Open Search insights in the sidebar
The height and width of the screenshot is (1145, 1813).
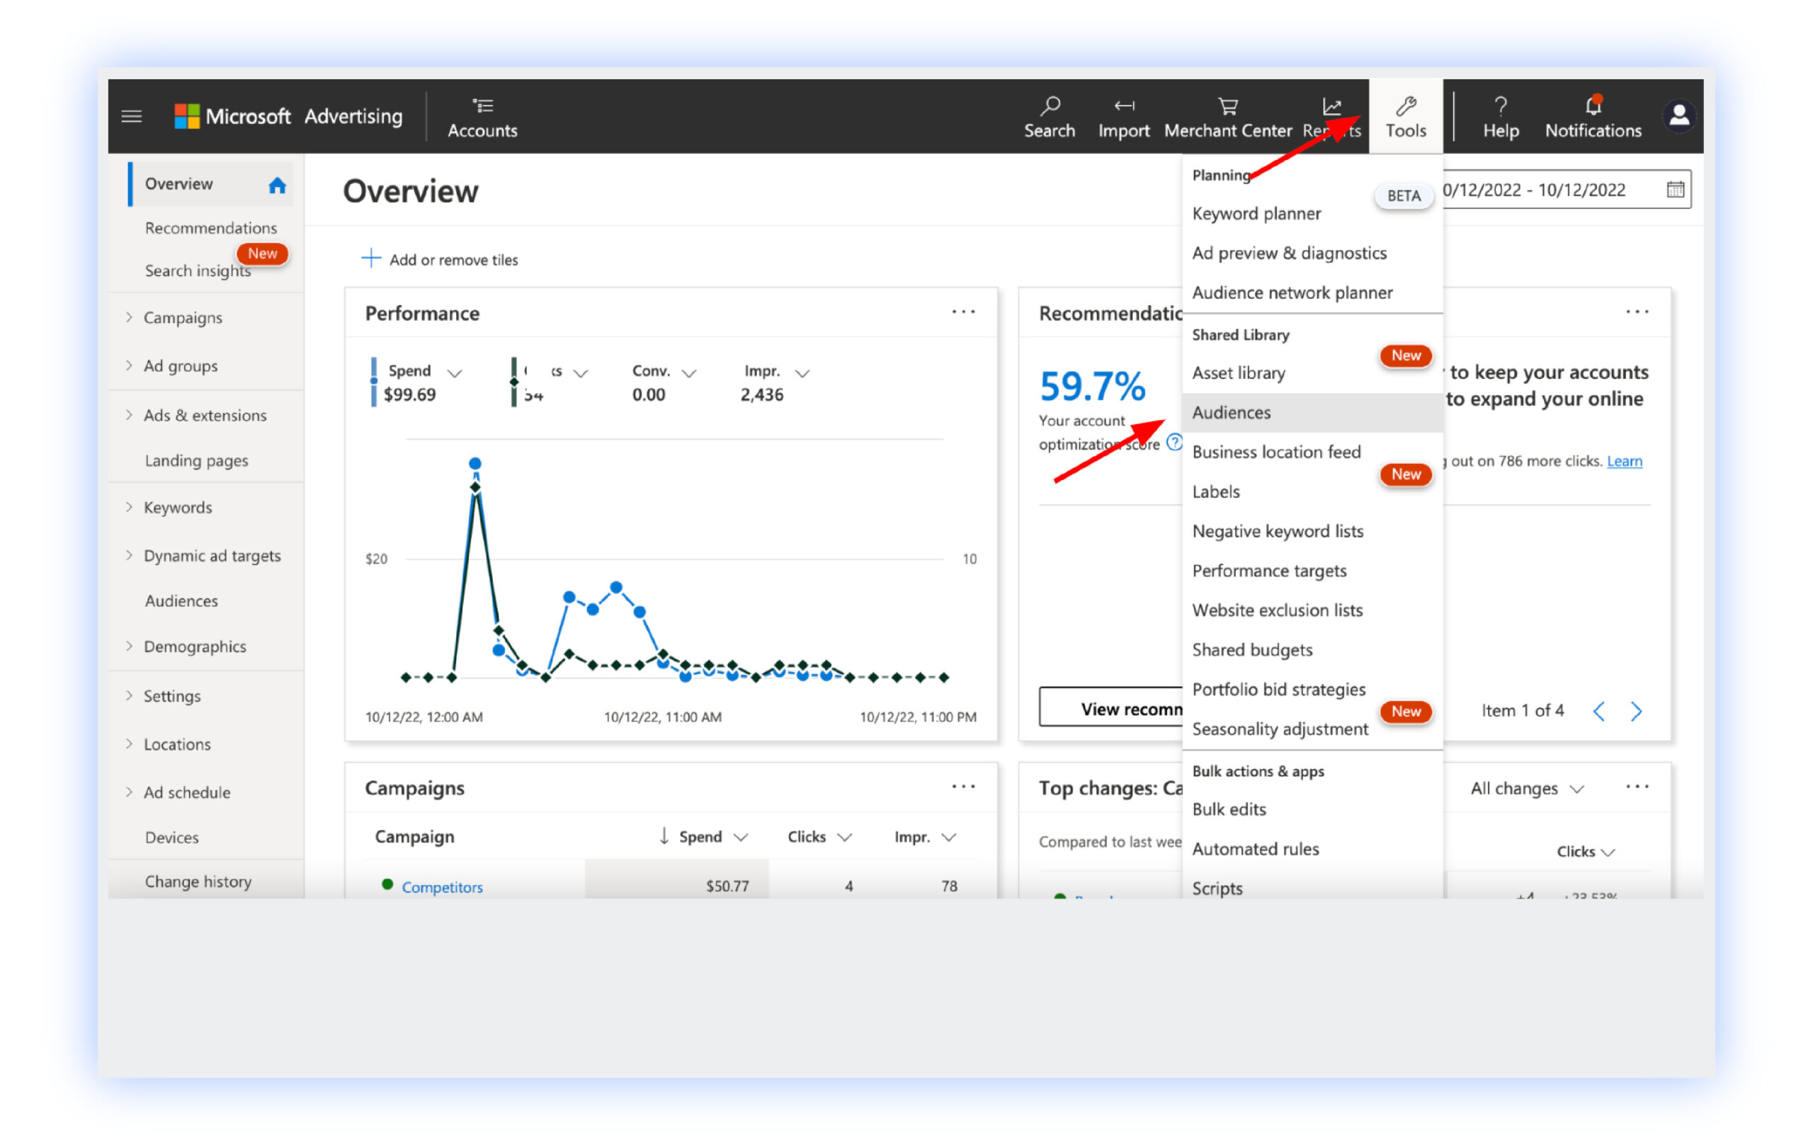pyautogui.click(x=198, y=270)
